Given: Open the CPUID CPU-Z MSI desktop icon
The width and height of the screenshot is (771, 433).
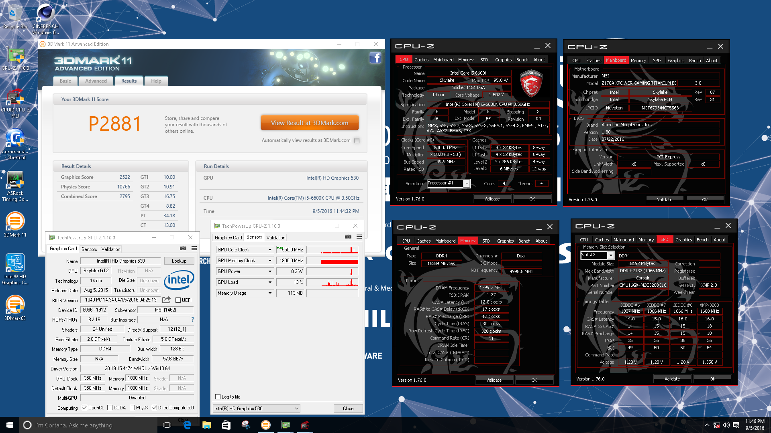Looking at the screenshot, I should coord(15,103).
